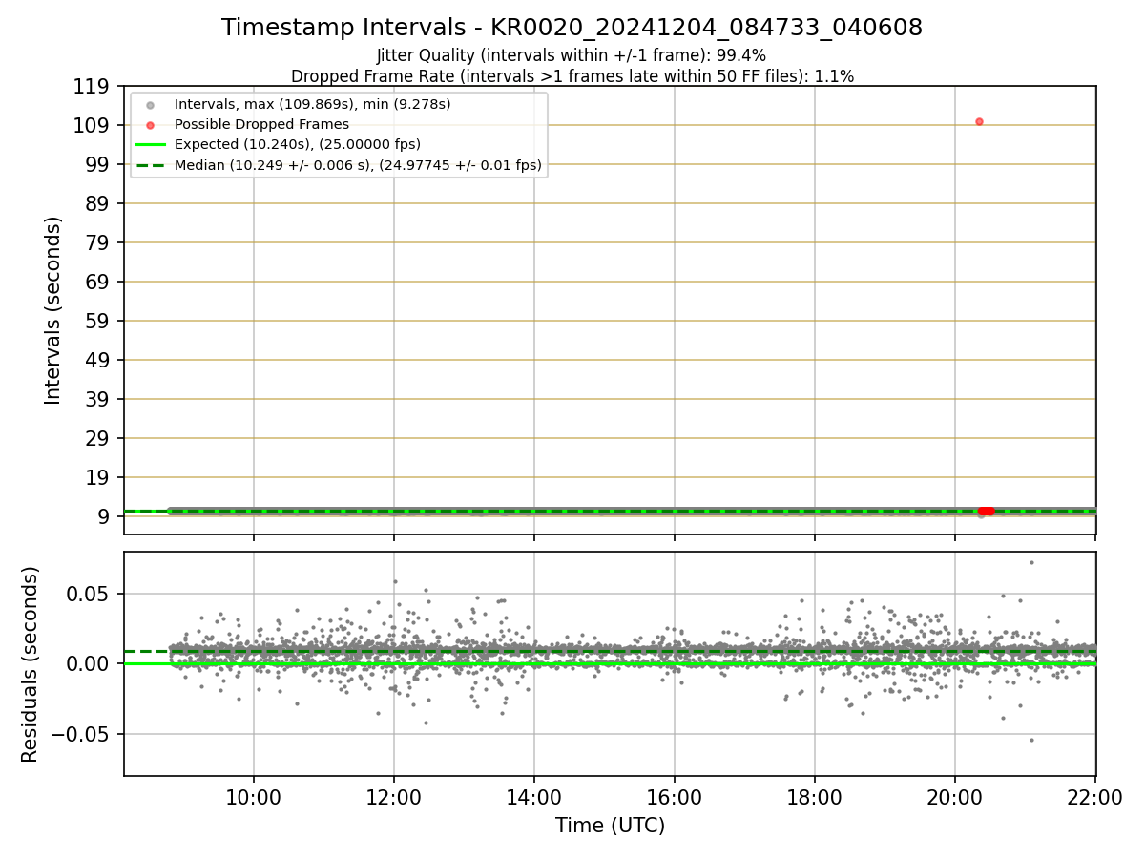The width and height of the screenshot is (1145, 859).
Task: Click the highest residual point above 0.05 near 21:00
Action: (1031, 562)
